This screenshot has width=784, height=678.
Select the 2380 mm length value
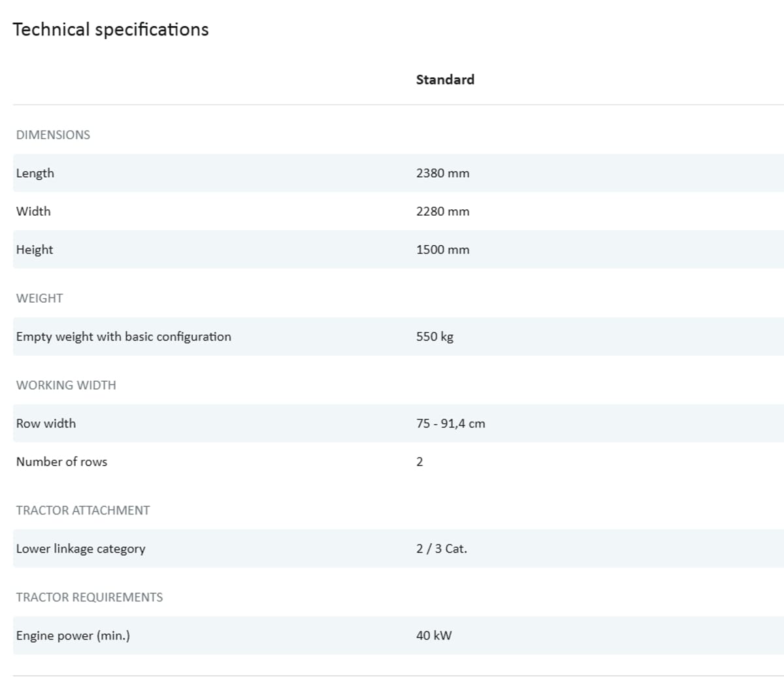coord(442,173)
